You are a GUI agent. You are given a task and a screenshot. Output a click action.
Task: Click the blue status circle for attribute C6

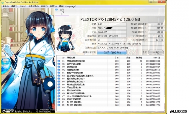(x=59, y=93)
